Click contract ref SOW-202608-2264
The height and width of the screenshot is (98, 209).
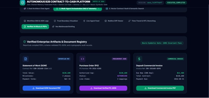(x=41, y=68)
